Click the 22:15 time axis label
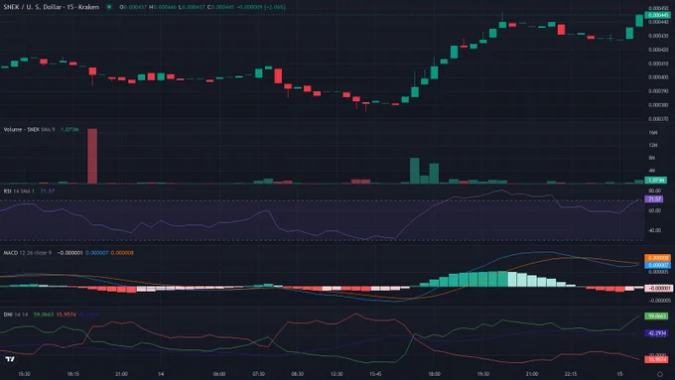This screenshot has height=380, width=675. click(x=571, y=374)
